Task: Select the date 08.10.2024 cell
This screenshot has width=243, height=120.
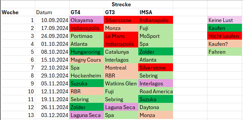Action: click(x=52, y=52)
